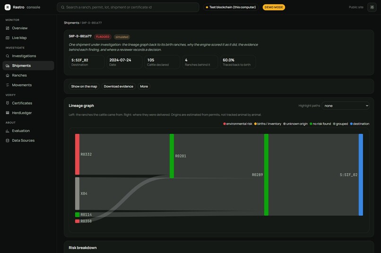The height and width of the screenshot is (253, 381).
Task: Click births / inventory legend entry
Action: click(268, 124)
